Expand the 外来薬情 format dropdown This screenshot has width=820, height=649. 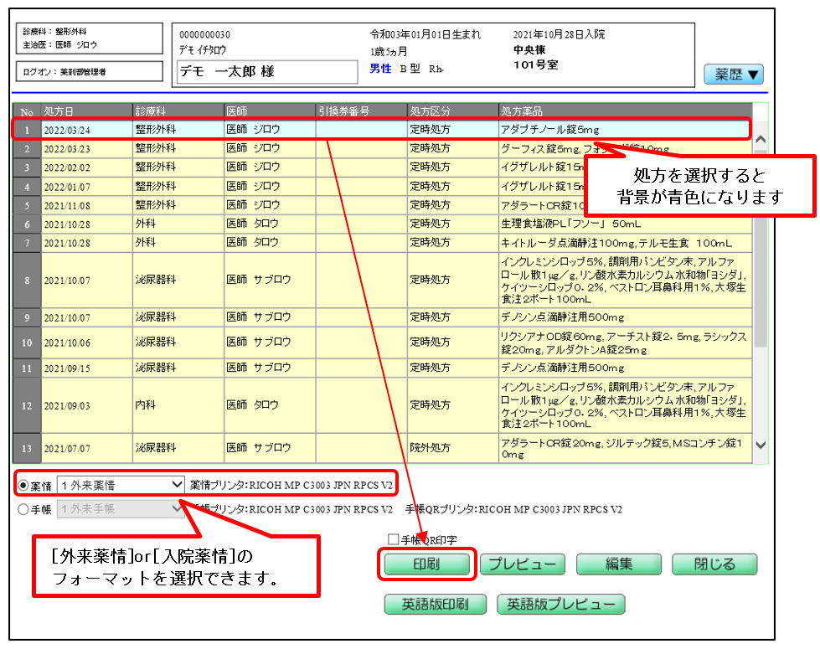tap(121, 484)
